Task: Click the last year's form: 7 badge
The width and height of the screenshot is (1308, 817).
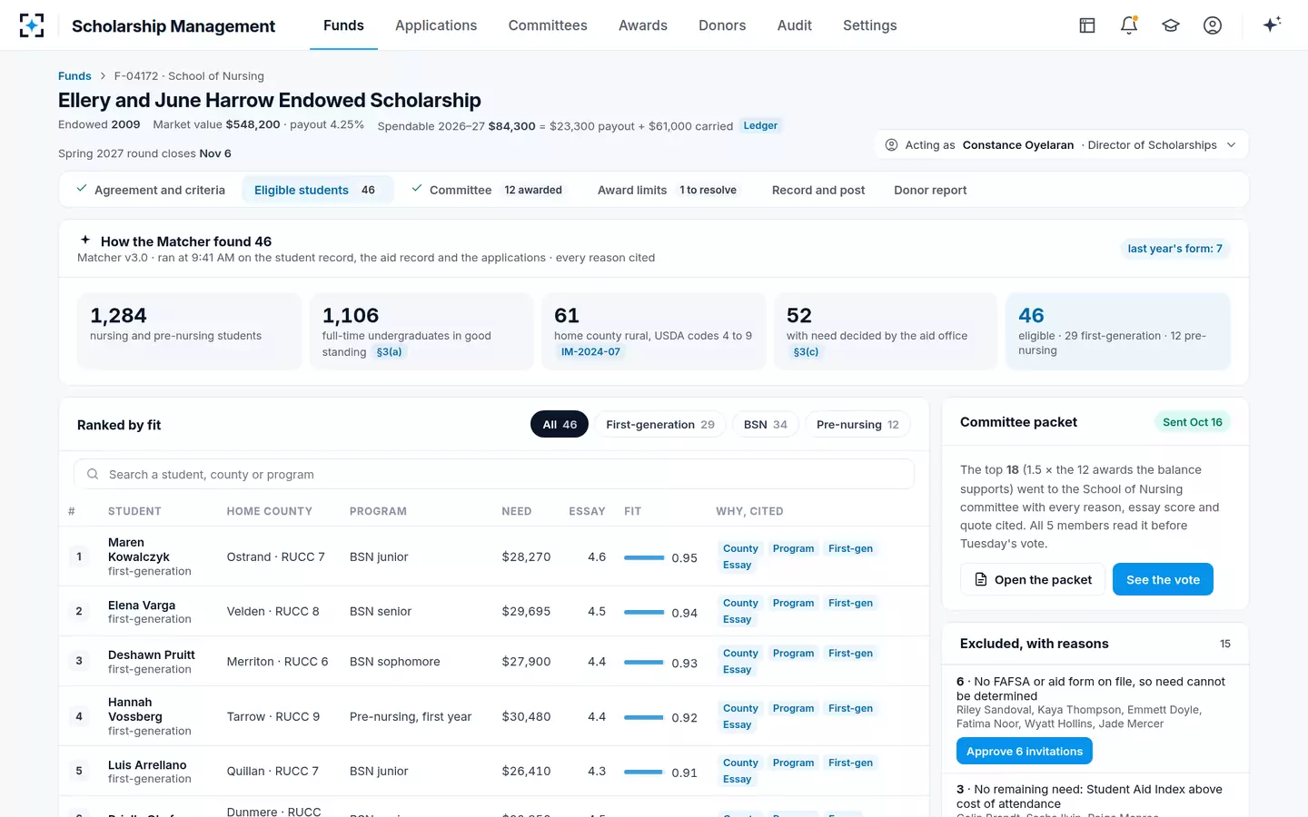Action: 1174,249
